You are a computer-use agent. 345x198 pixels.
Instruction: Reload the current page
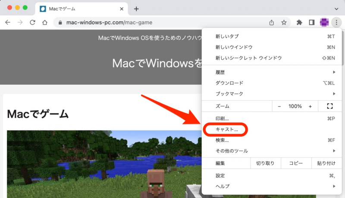[33, 22]
